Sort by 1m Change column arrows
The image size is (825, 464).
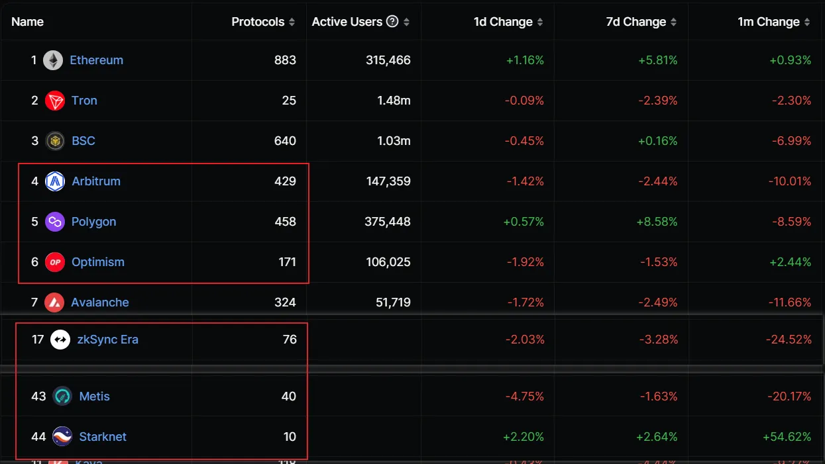[807, 22]
